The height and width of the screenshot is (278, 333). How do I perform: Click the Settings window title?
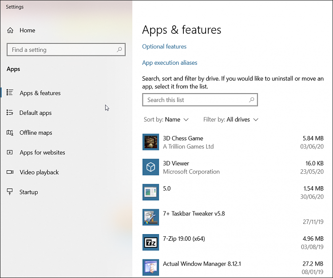tap(15, 7)
